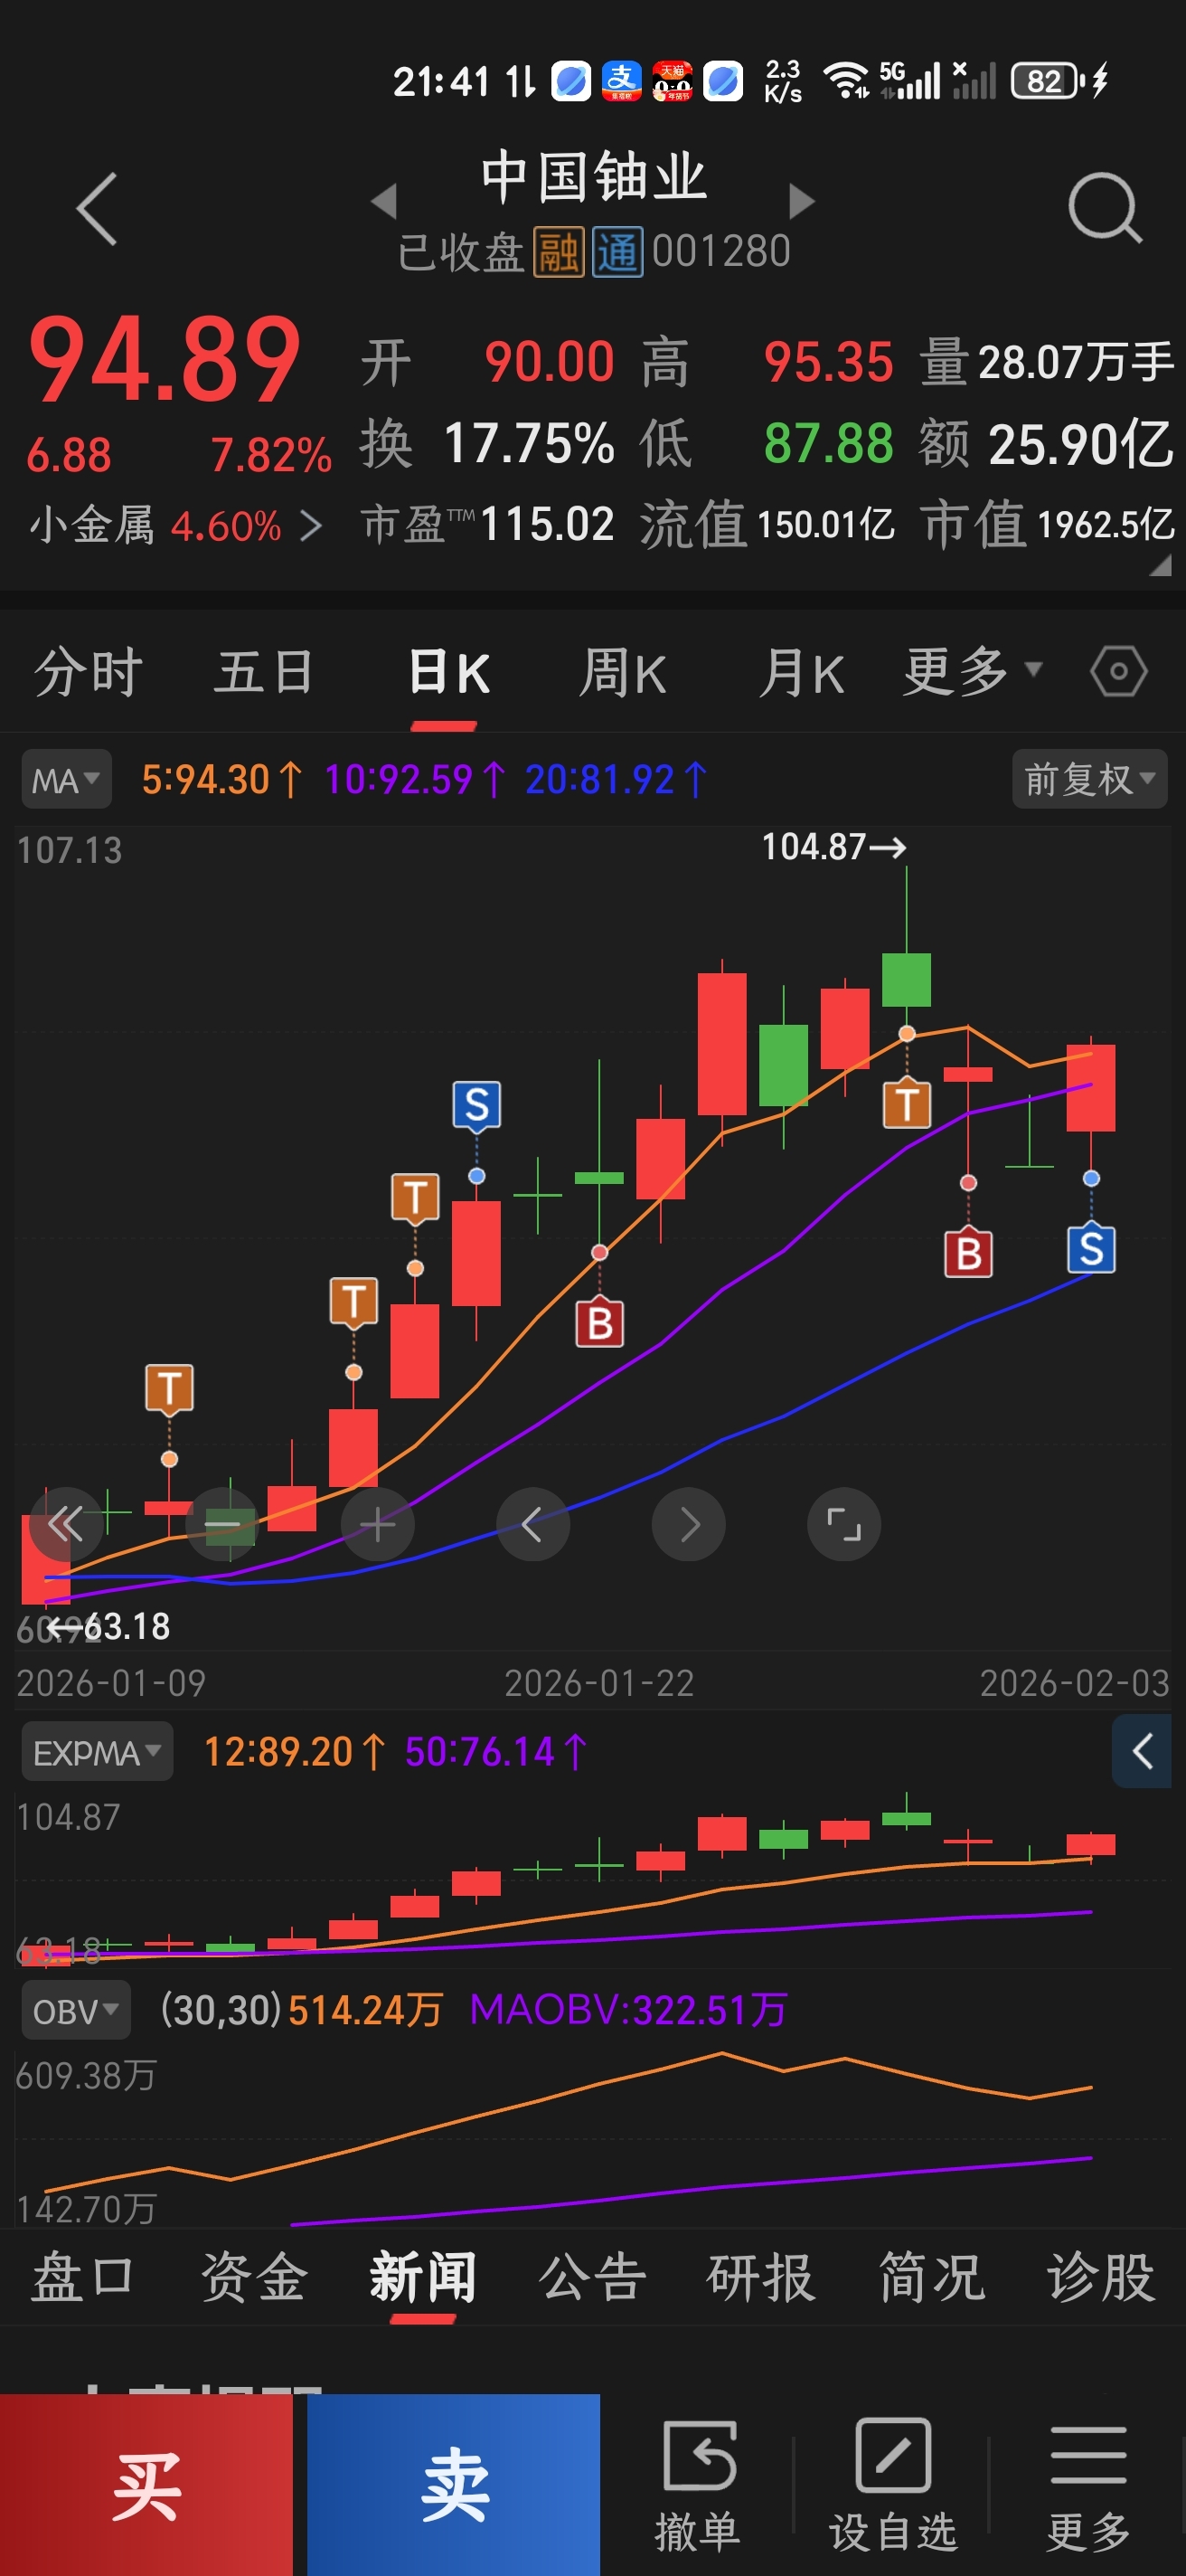Expand chart to fullscreen

pyautogui.click(x=844, y=1524)
